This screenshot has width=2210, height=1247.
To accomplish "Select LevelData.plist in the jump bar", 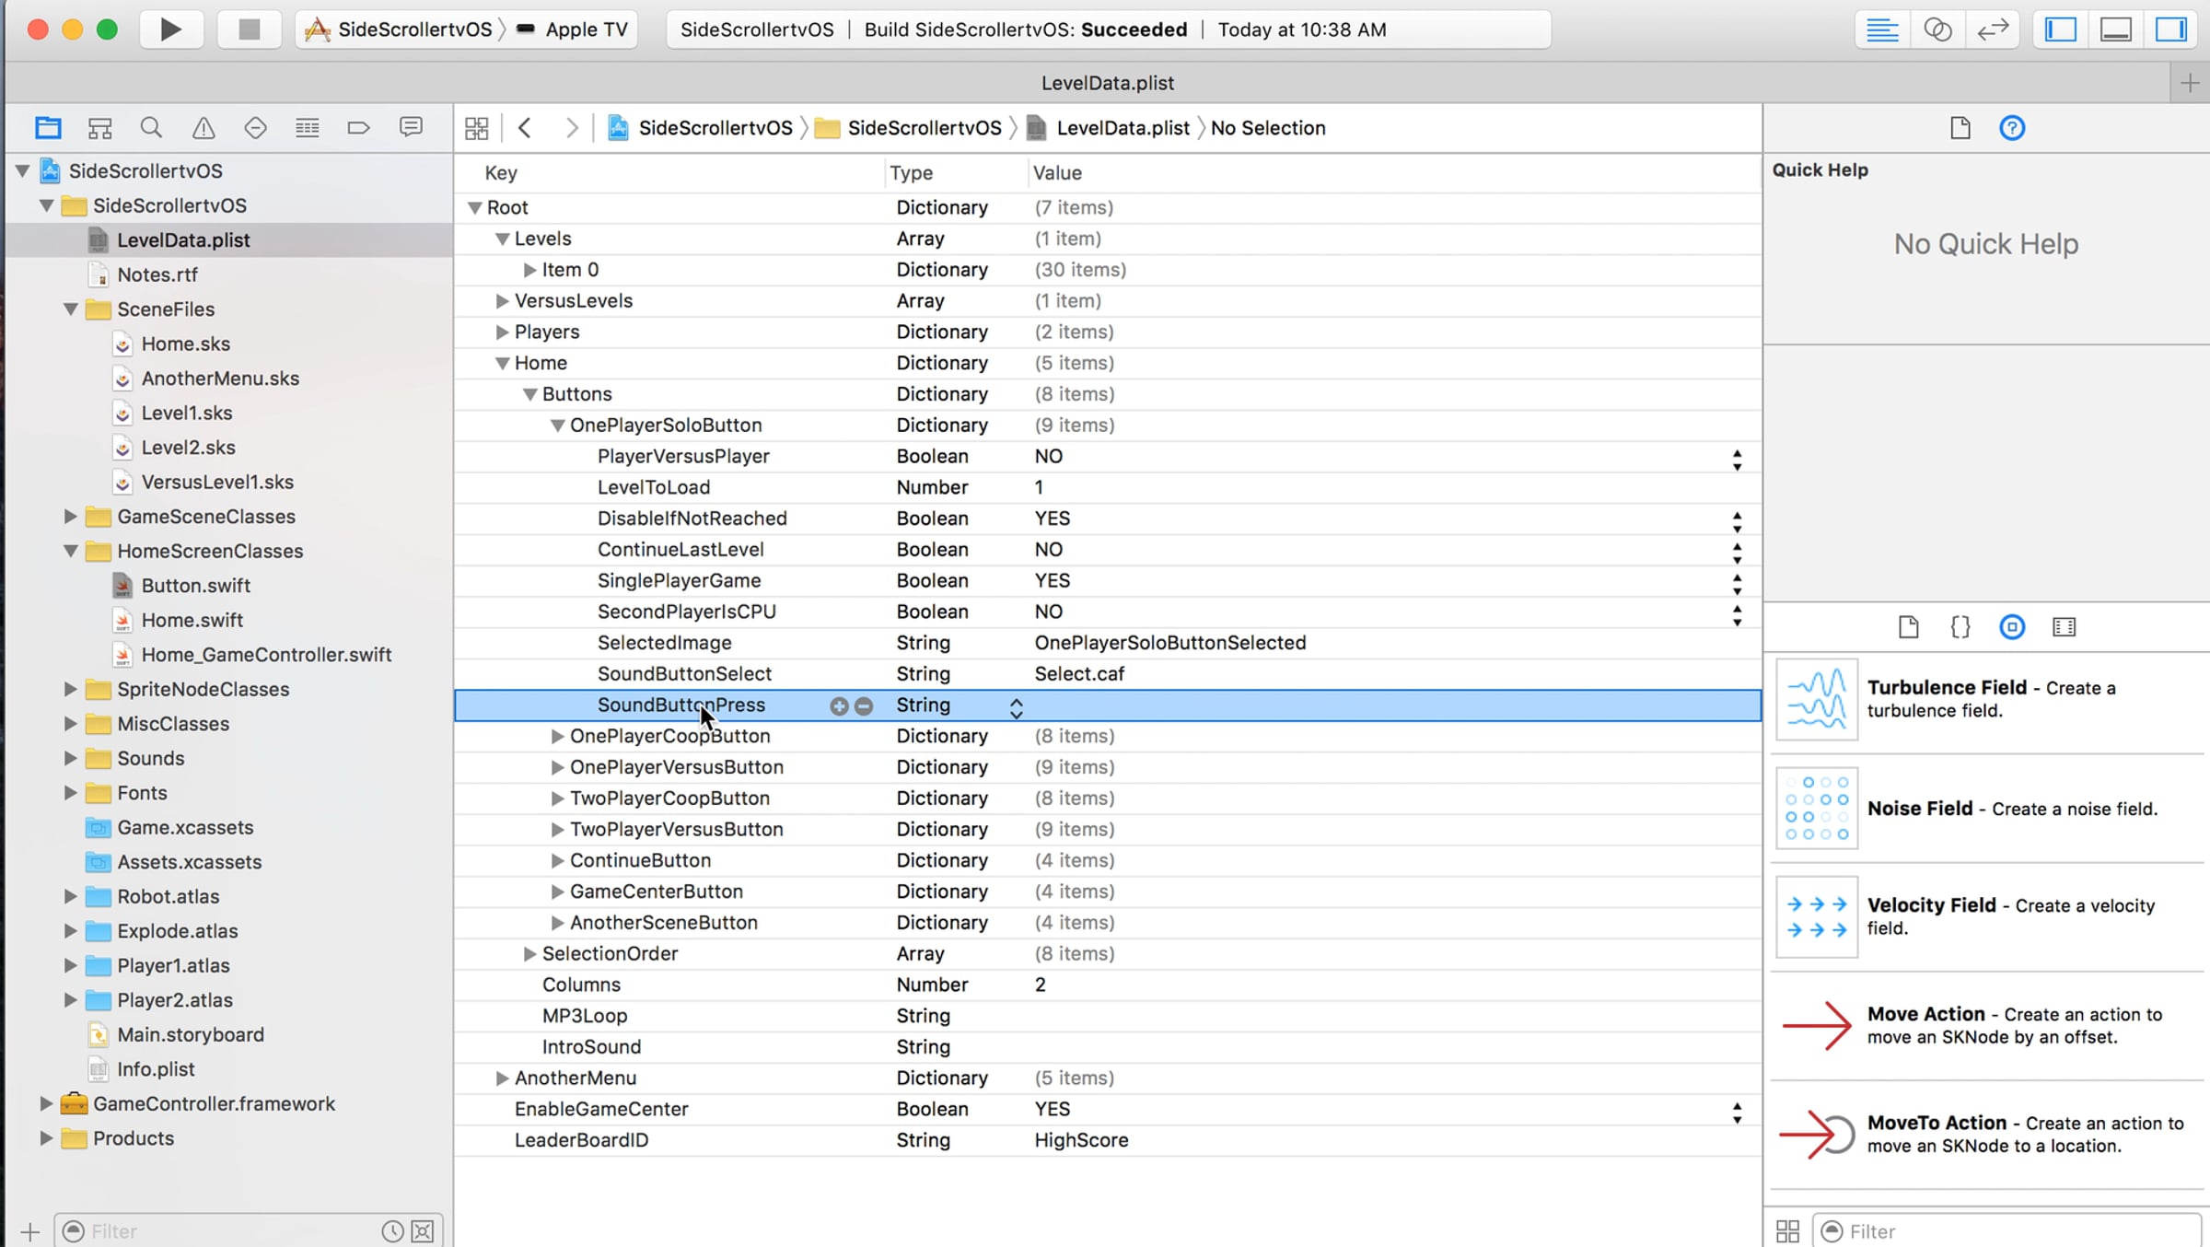I will tap(1109, 128).
